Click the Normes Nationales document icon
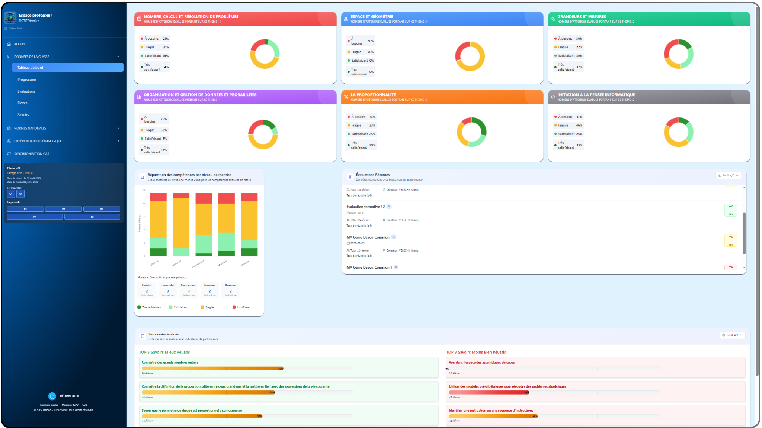The image size is (762, 428). 9,128
